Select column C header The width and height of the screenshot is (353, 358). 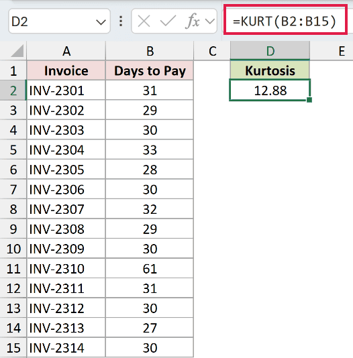click(212, 51)
